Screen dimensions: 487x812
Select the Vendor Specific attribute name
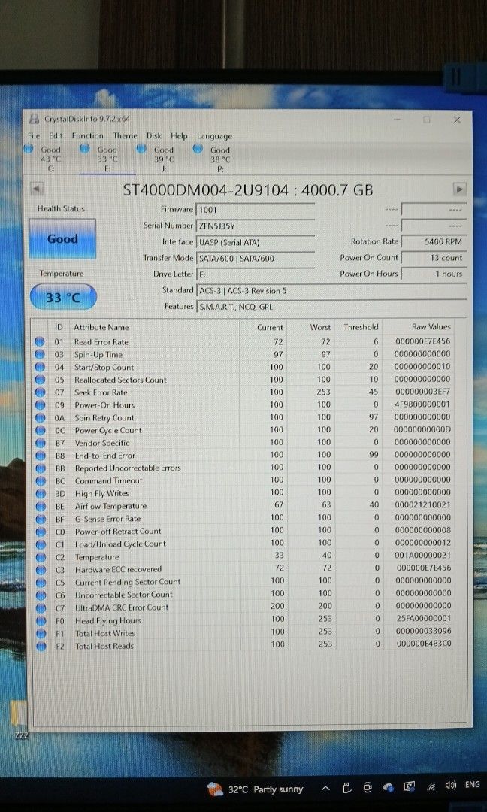coord(102,444)
